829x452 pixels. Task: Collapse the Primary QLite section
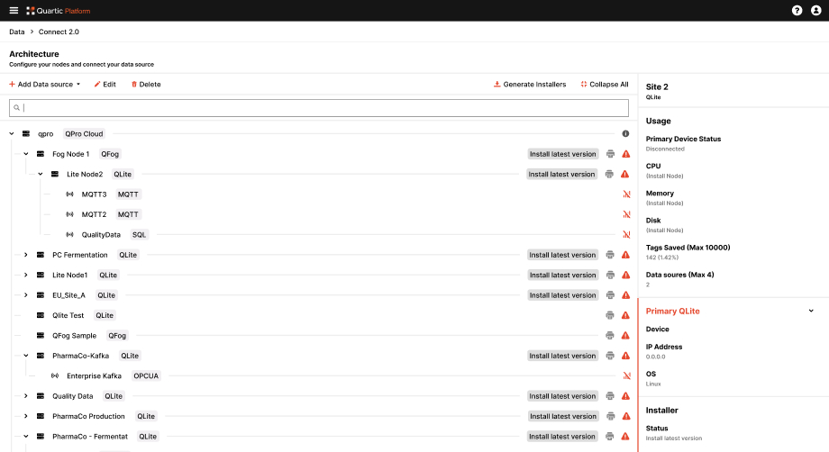click(x=811, y=311)
